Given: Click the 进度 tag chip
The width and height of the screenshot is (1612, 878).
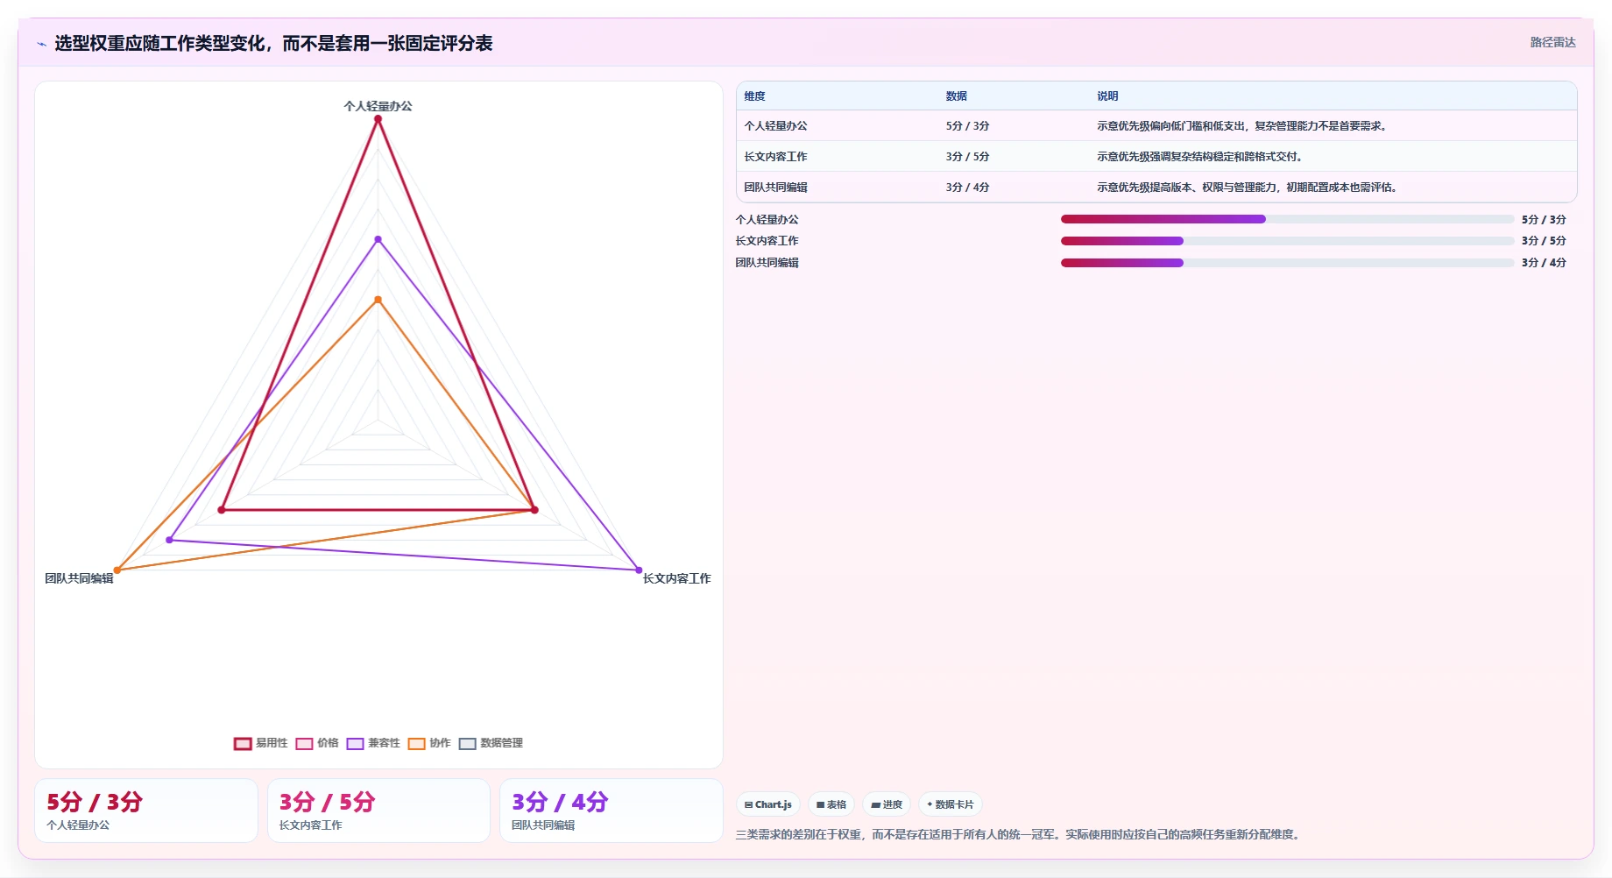Looking at the screenshot, I should pos(887,804).
